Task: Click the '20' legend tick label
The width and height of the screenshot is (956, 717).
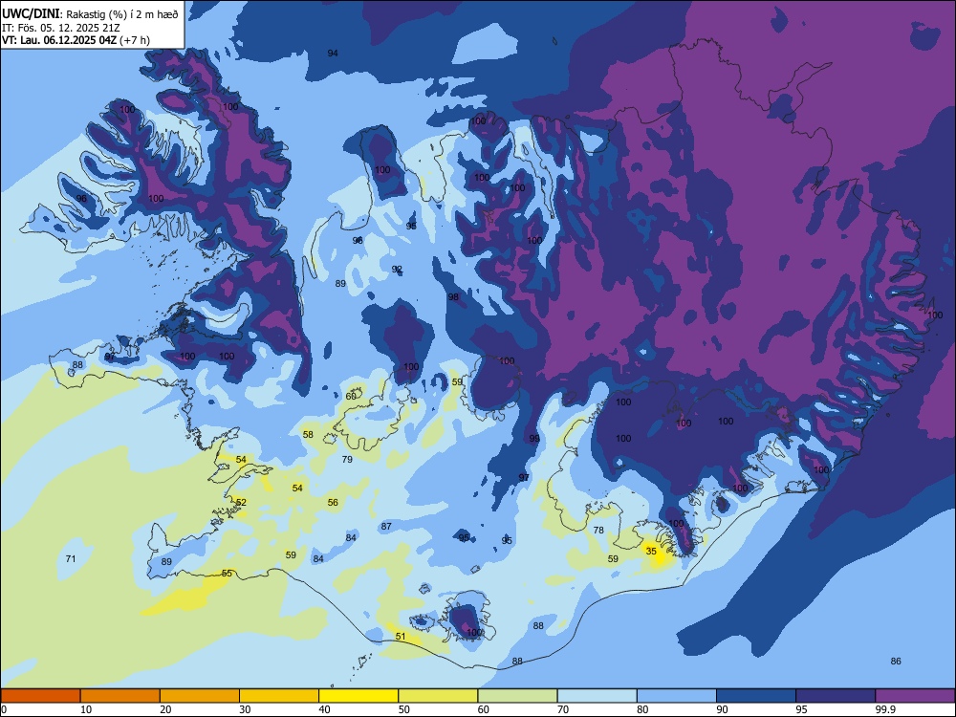Action: (165, 709)
